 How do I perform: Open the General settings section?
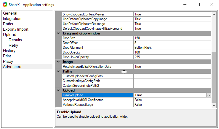10,13
